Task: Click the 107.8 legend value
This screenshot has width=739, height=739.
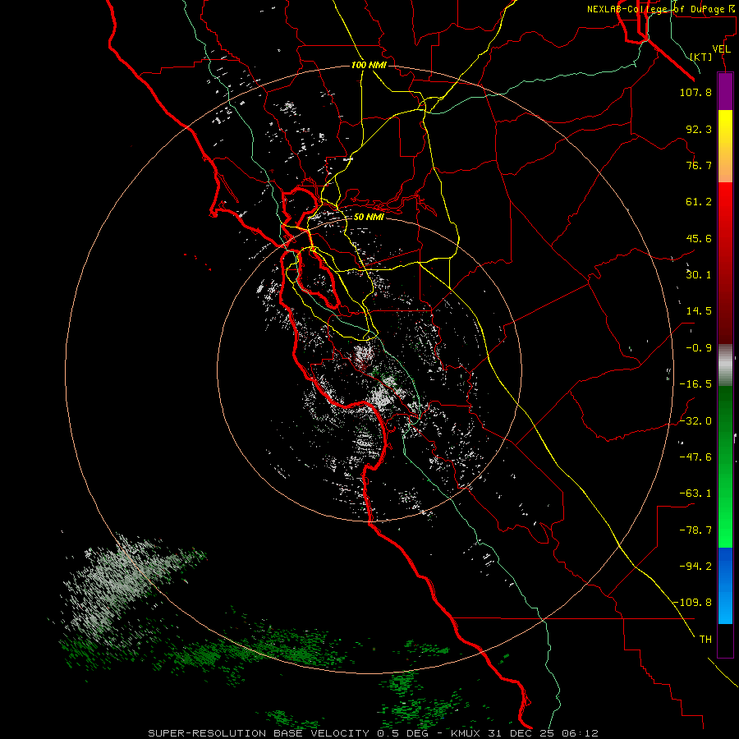Action: tap(695, 92)
